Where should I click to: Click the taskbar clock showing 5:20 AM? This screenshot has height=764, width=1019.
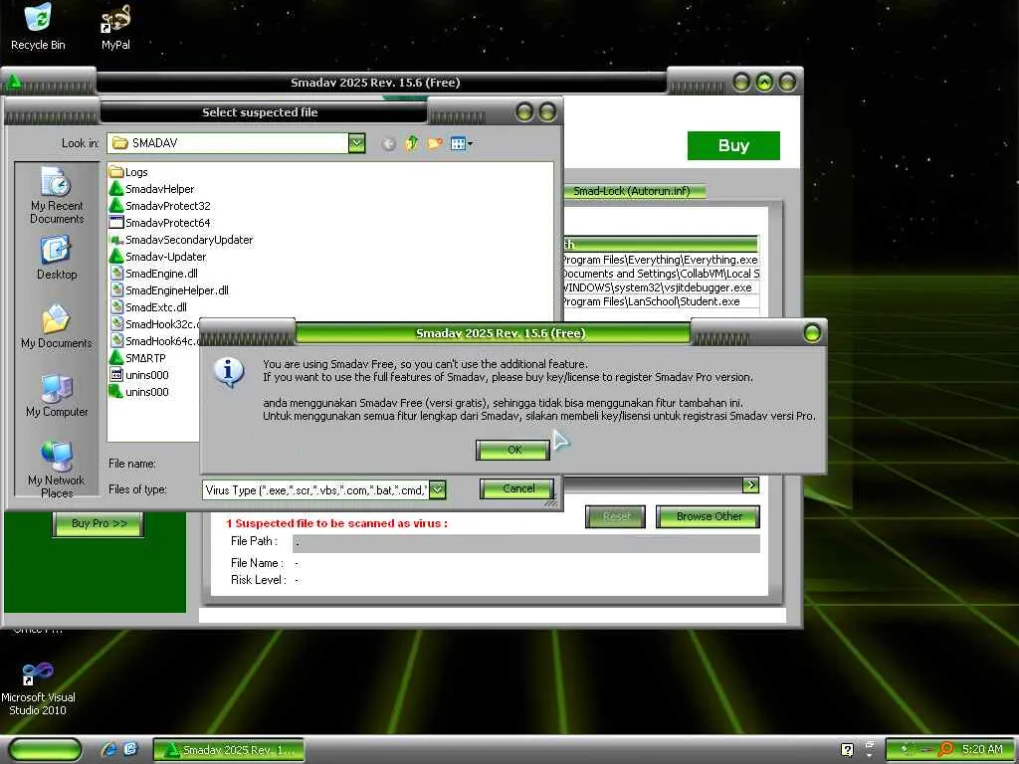982,749
